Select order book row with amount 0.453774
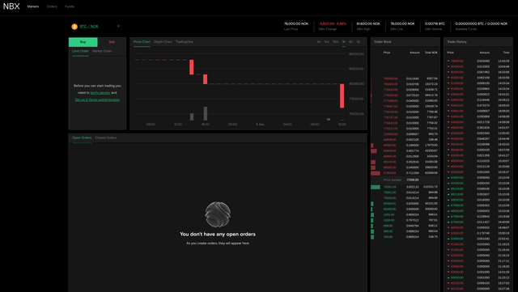Image resolution: width=518 pixels, height=292 pixels. point(405,151)
